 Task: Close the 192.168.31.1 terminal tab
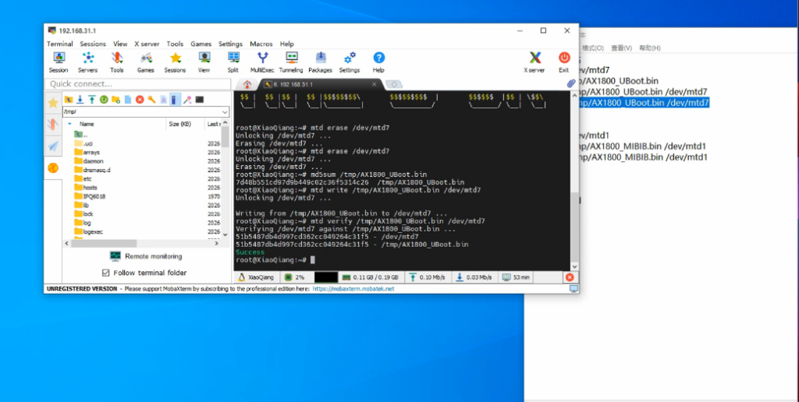pos(374,84)
